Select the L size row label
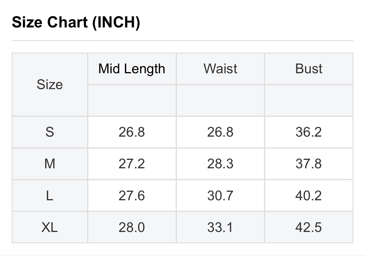365x256 pixels. point(50,195)
